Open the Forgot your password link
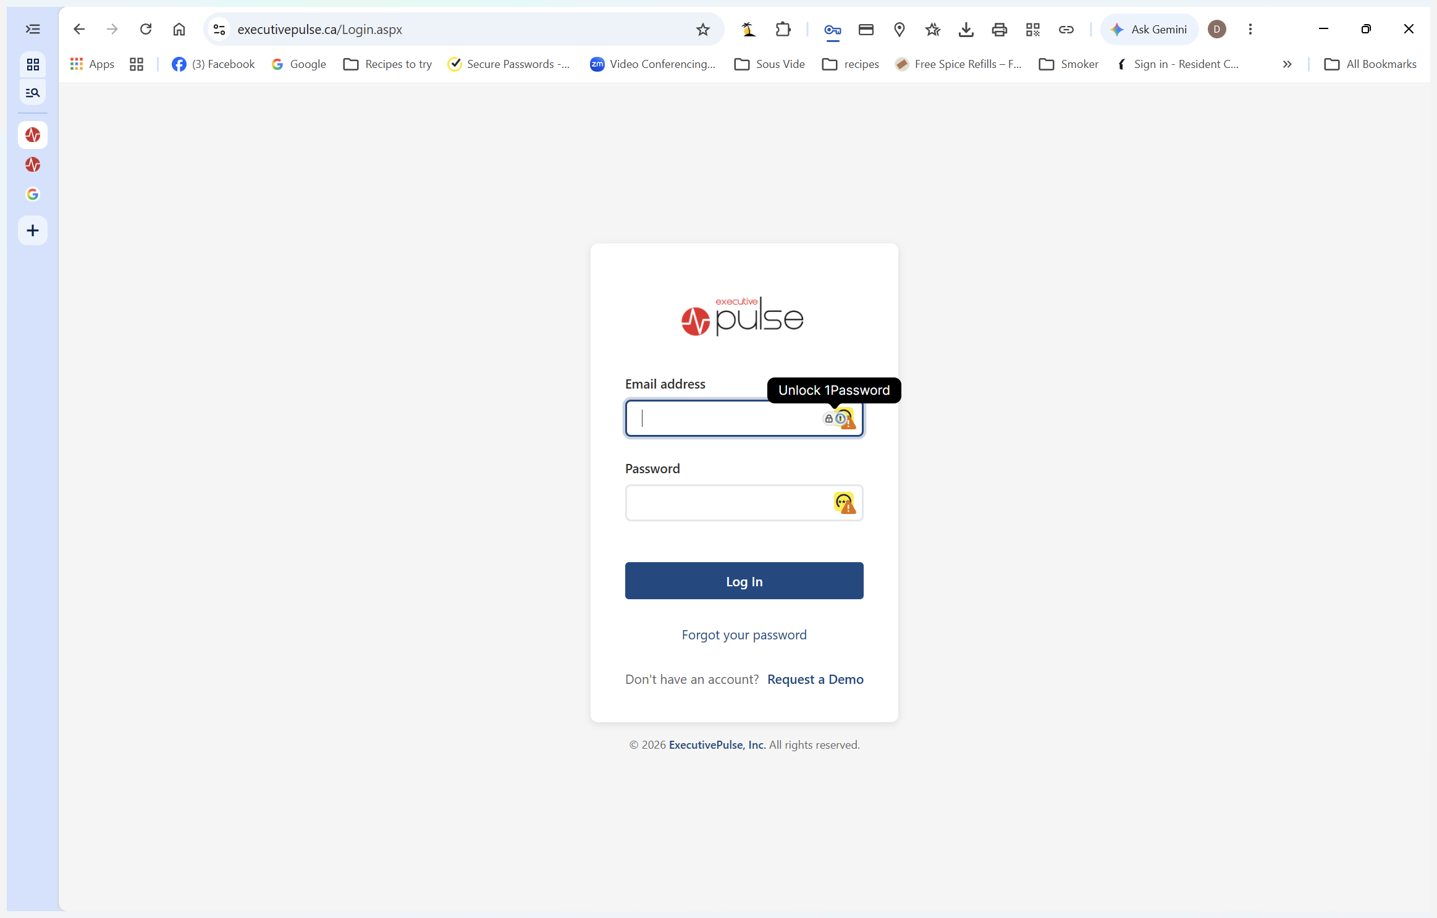 (x=744, y=635)
